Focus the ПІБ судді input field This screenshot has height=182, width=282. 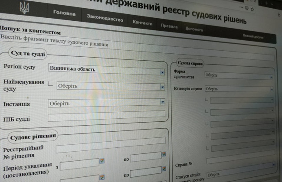click(106, 116)
